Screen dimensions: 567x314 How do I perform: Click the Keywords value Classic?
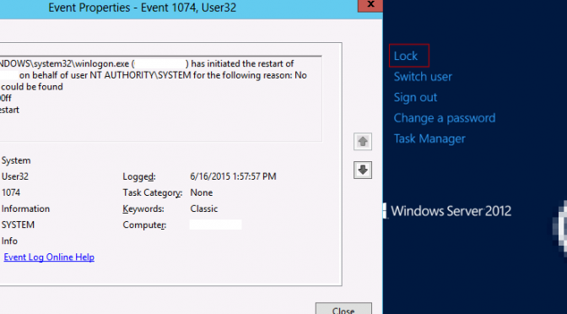204,208
